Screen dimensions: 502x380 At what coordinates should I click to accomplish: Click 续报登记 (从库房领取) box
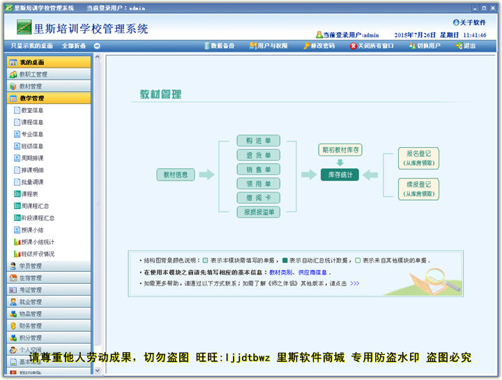[419, 189]
